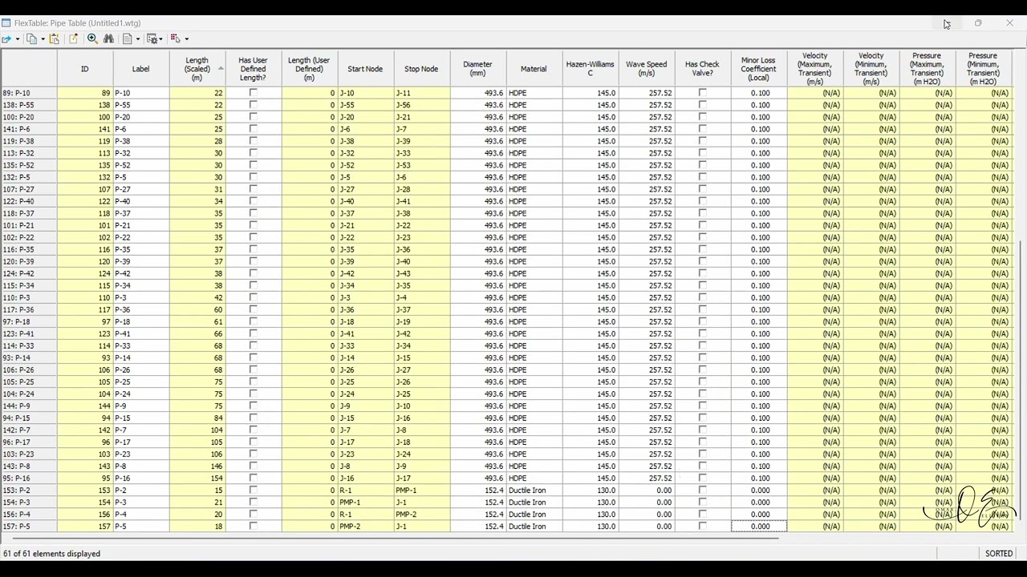Click the 'Ductile Iron' cell in row 153: P-2

point(534,490)
